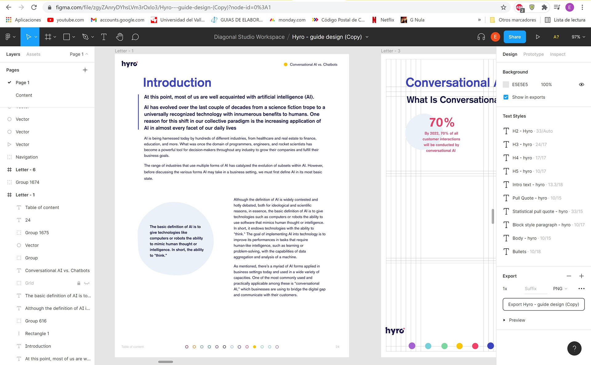Open Diagonal Studio Workspace link
591x365 pixels.
pyautogui.click(x=249, y=37)
